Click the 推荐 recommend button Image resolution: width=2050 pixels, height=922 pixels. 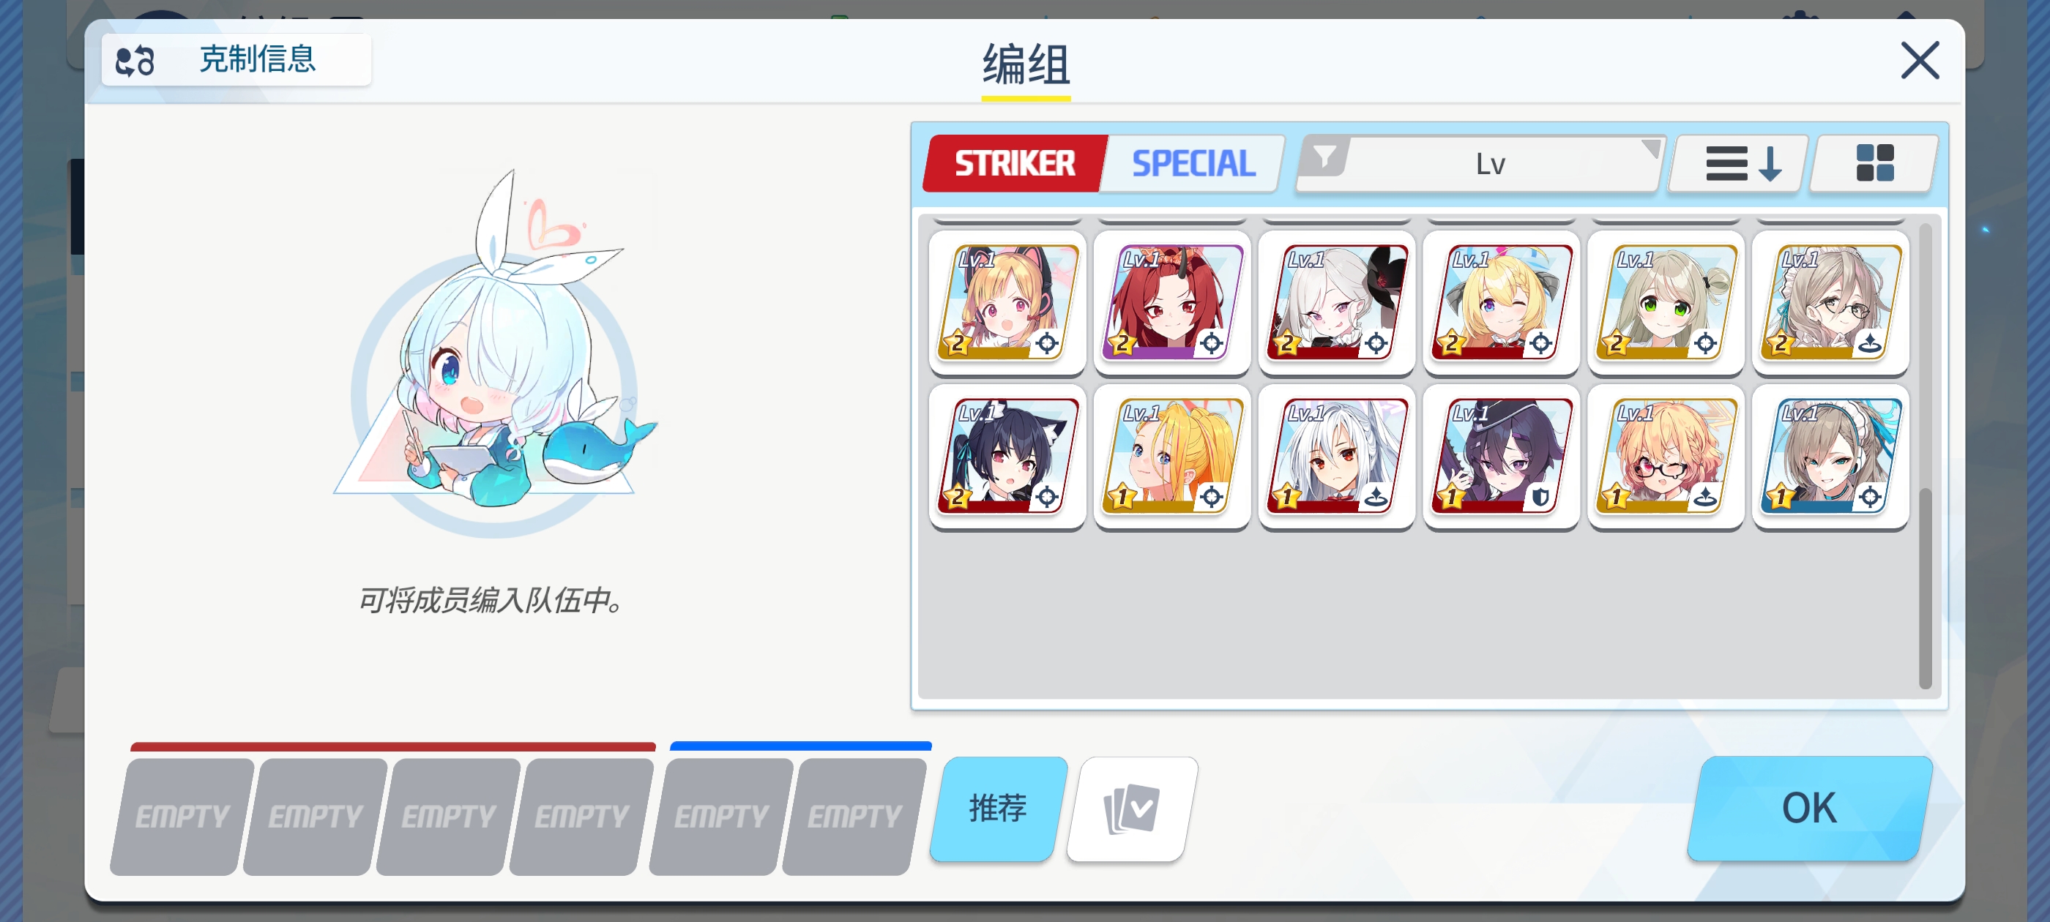click(998, 809)
